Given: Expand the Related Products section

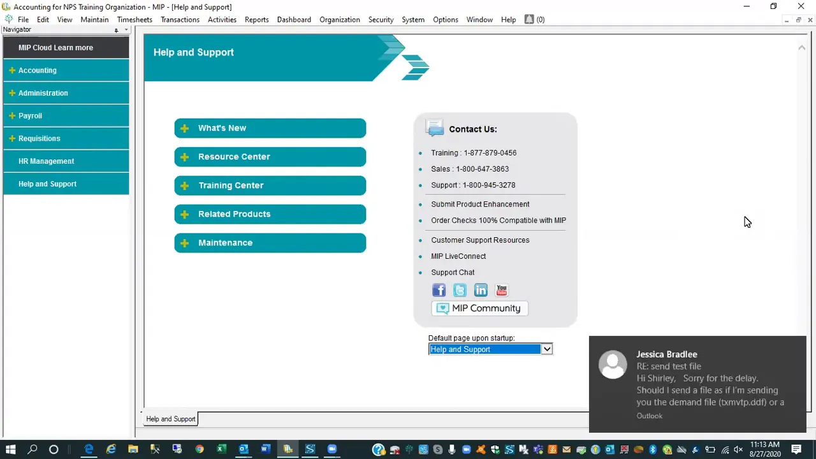Looking at the screenshot, I should pos(270,214).
